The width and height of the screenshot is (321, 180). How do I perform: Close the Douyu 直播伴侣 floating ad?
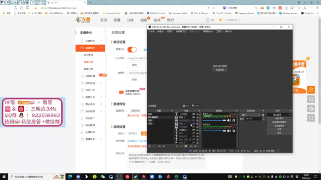308,58
